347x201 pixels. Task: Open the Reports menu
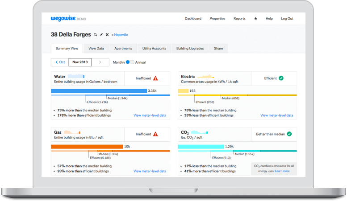pyautogui.click(x=239, y=19)
